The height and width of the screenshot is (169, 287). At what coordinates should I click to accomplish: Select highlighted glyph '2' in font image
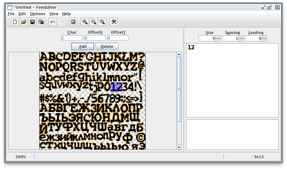point(119,87)
